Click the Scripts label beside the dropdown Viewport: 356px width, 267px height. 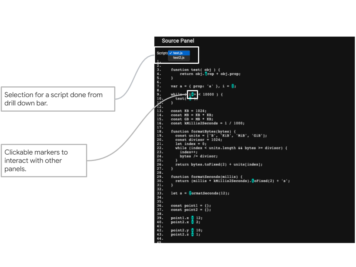point(162,53)
